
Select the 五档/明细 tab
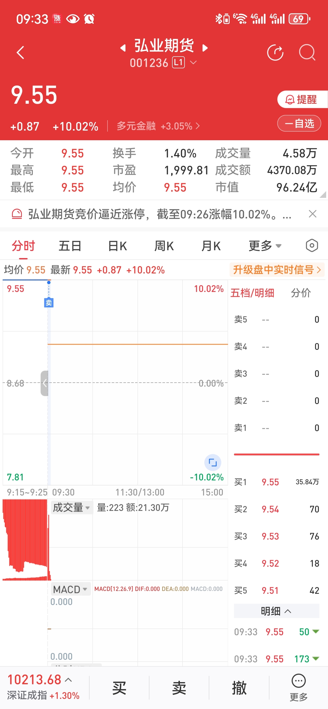pos(252,293)
